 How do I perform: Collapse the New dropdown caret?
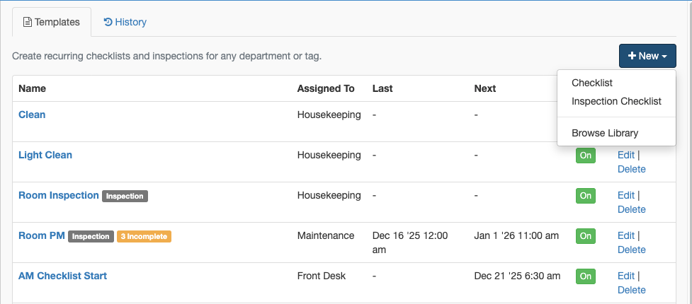coord(664,57)
